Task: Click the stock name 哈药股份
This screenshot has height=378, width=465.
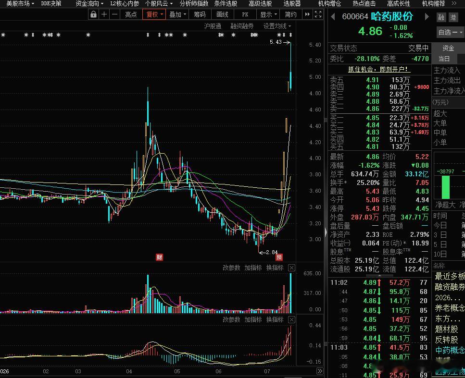Action: [x=392, y=17]
